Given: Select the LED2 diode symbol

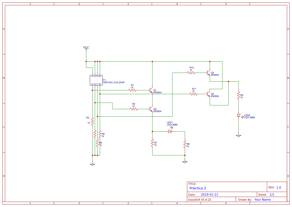Looking at the screenshot, I should pyautogui.click(x=239, y=115).
